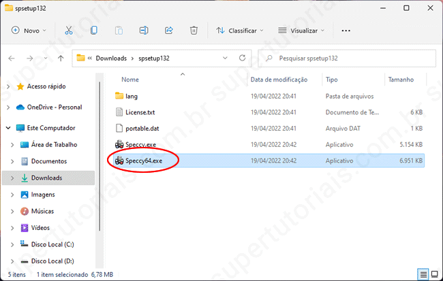Click the Arquivo DAT type cell
The image size is (443, 281).
343,129
